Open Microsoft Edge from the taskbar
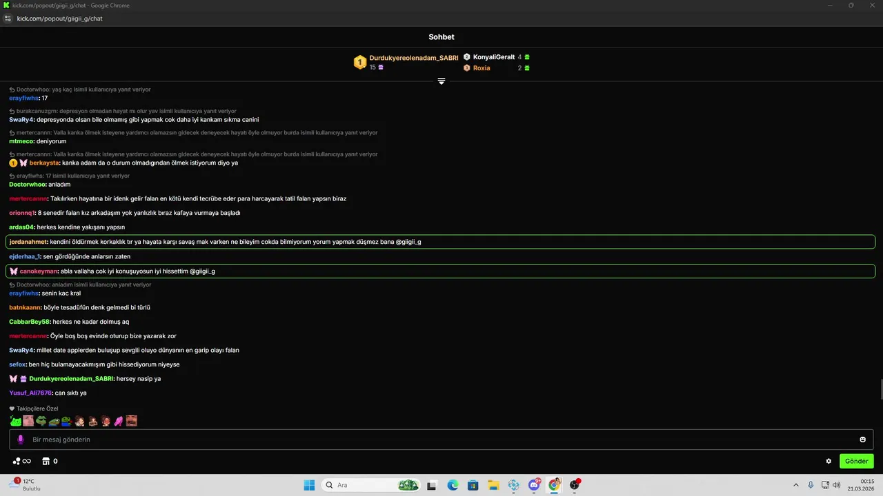 point(453,485)
